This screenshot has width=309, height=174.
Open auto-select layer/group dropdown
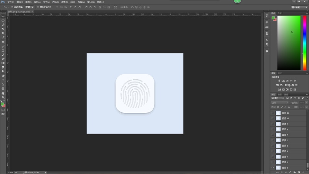[x=29, y=7]
